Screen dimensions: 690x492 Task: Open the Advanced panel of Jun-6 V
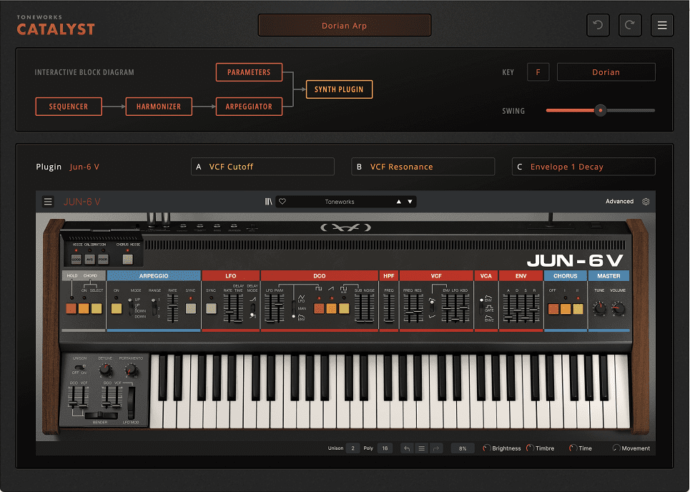click(x=619, y=202)
